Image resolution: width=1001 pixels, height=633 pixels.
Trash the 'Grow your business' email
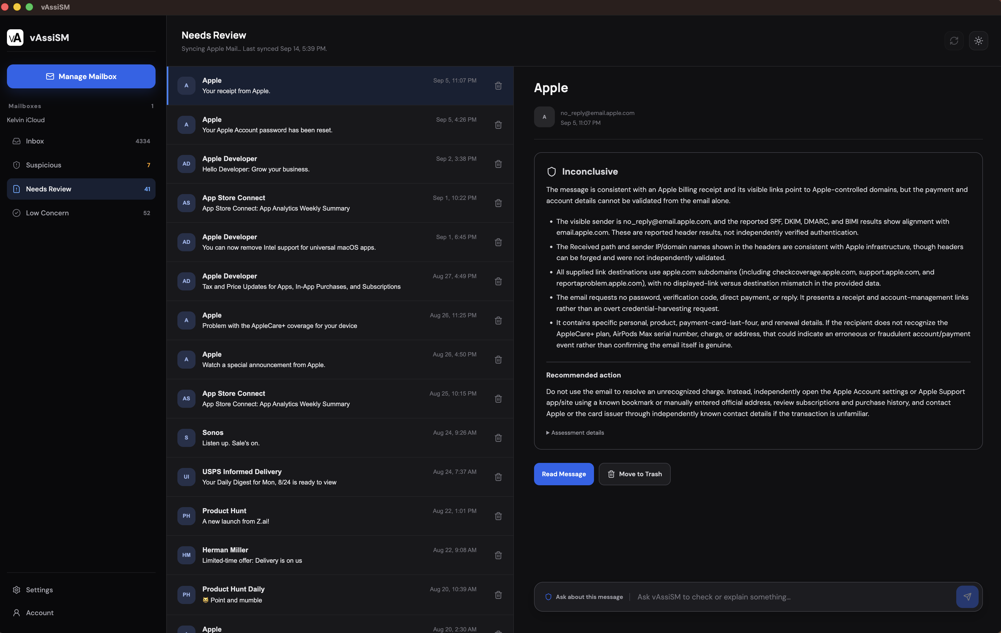pyautogui.click(x=498, y=164)
